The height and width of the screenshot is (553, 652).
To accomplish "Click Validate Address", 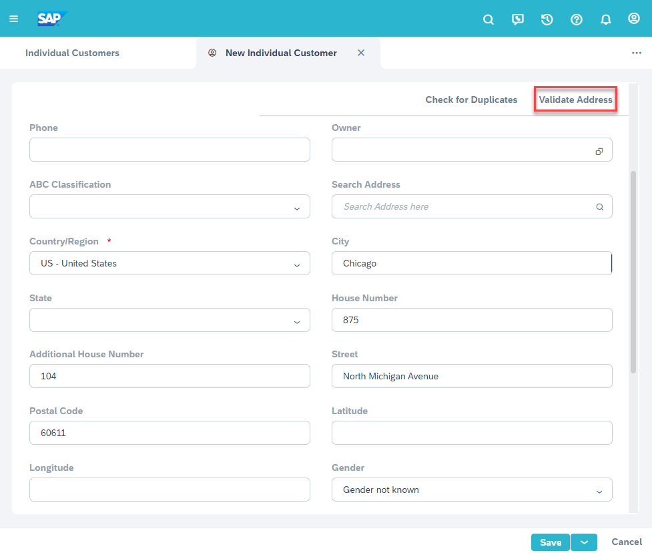I will point(575,100).
